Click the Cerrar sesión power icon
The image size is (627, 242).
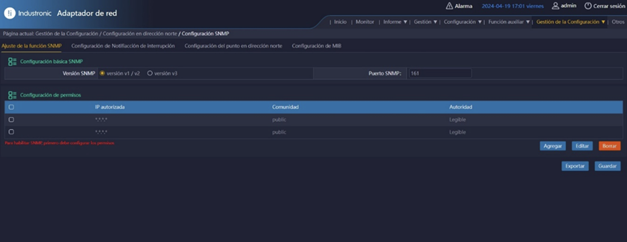click(588, 6)
